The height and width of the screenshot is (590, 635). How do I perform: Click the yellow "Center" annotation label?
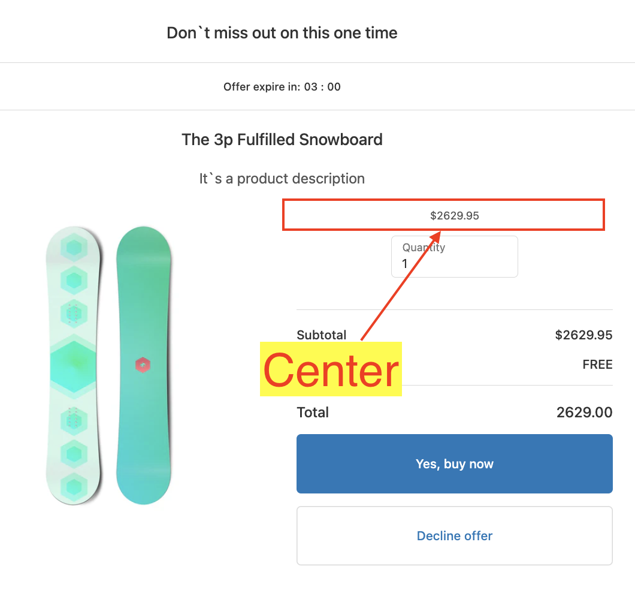tap(331, 370)
